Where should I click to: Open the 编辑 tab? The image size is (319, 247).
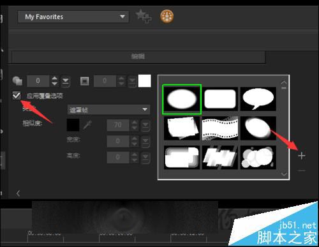138,56
